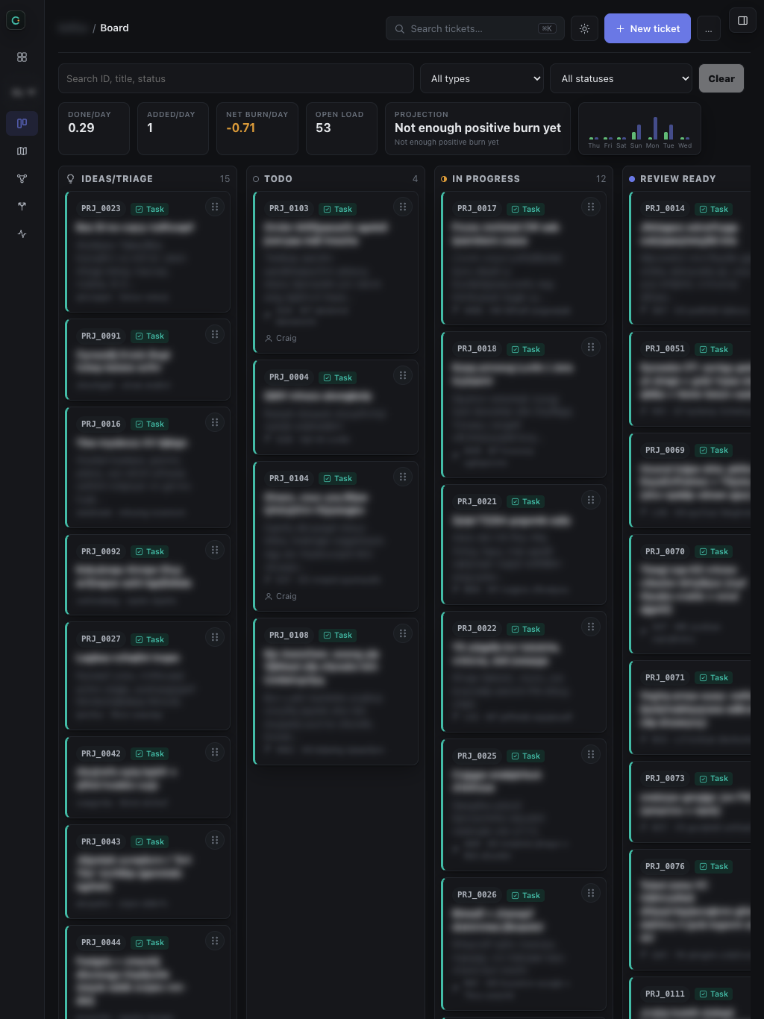Click drag handle on PRJ_0025 card

click(x=591, y=754)
